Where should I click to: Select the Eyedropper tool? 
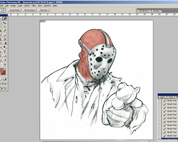(5, 60)
